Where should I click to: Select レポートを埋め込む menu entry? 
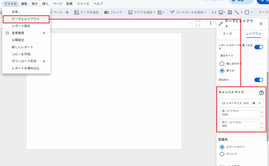click(x=26, y=68)
